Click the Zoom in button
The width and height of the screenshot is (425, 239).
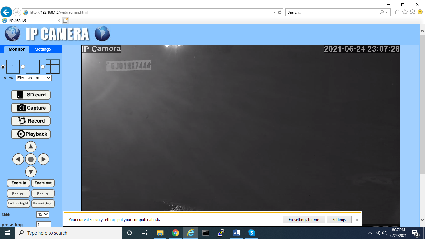click(x=19, y=183)
